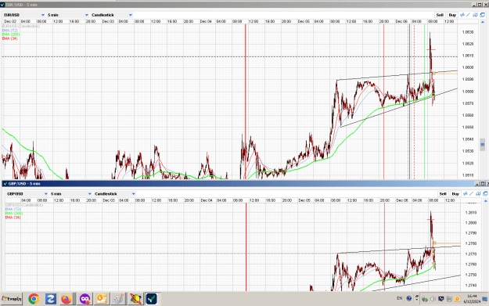Open Candlestick chart type dropdown in EUR/USD chart
Viewport: 489px width, 306px height.
click(112, 15)
